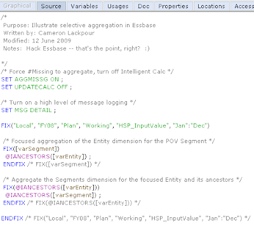The height and width of the screenshot is (228, 254).
Task: Click 'ENDFIX /* FIX(@IANCESTORS([varEntity])) */' line
Action: [x=72, y=203]
